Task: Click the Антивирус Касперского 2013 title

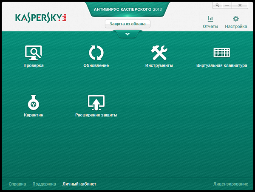Action: [x=127, y=9]
